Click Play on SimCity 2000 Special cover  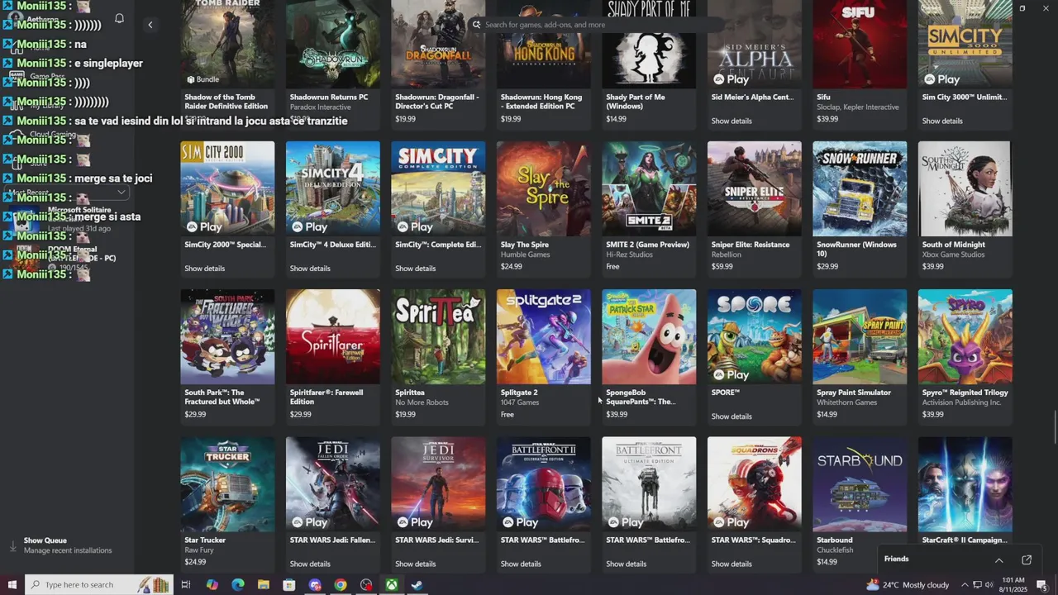point(204,226)
